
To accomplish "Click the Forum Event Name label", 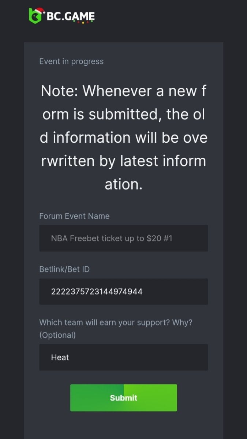I will [74, 216].
